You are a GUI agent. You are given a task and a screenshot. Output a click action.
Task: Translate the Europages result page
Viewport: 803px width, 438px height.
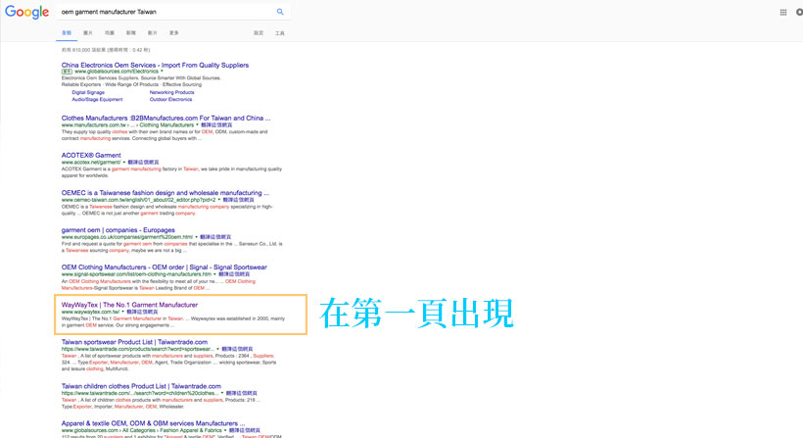pyautogui.click(x=215, y=237)
